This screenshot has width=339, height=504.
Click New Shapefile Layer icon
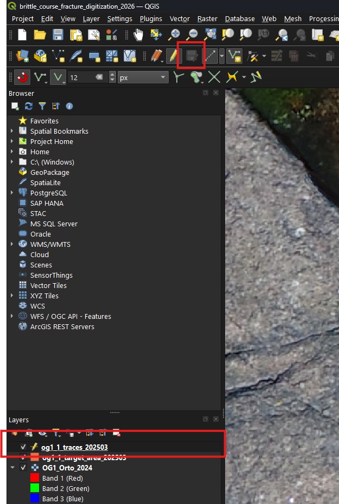pos(58,56)
